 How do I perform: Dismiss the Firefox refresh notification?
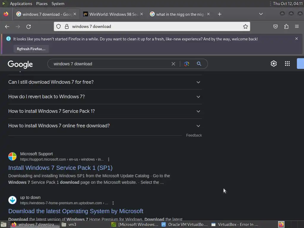pyautogui.click(x=297, y=39)
